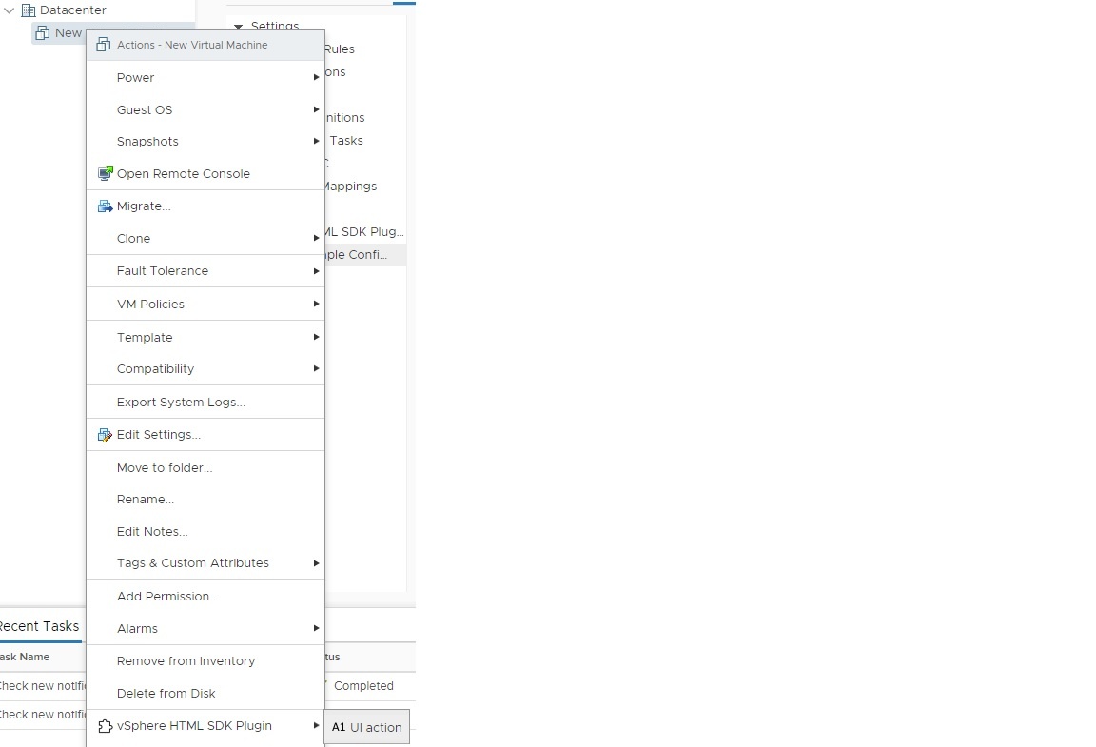Open vSphere HTML SDK Plugin submenu

tap(205, 726)
